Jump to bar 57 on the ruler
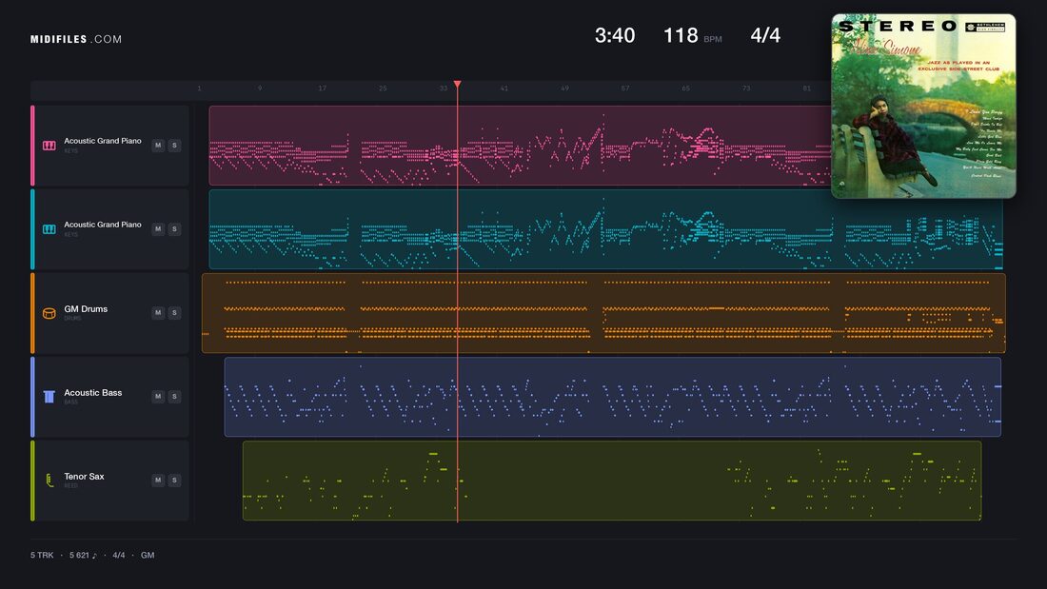 pyautogui.click(x=625, y=88)
